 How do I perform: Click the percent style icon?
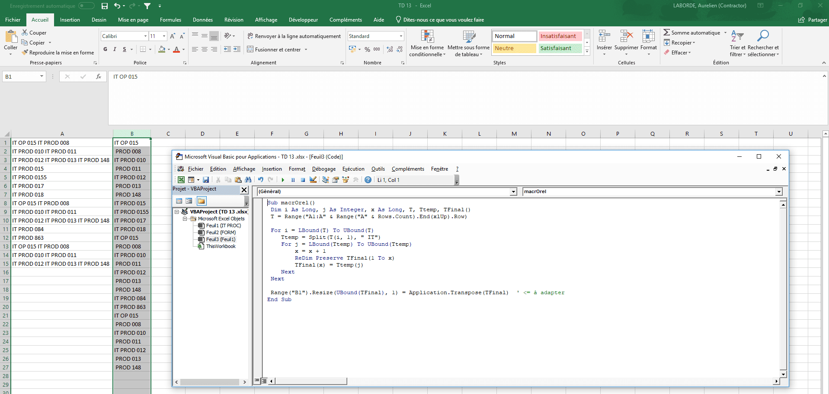pyautogui.click(x=367, y=50)
